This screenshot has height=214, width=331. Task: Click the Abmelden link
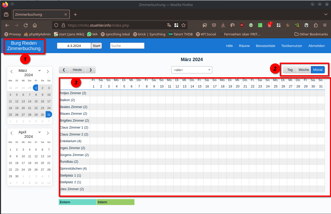[316, 46]
